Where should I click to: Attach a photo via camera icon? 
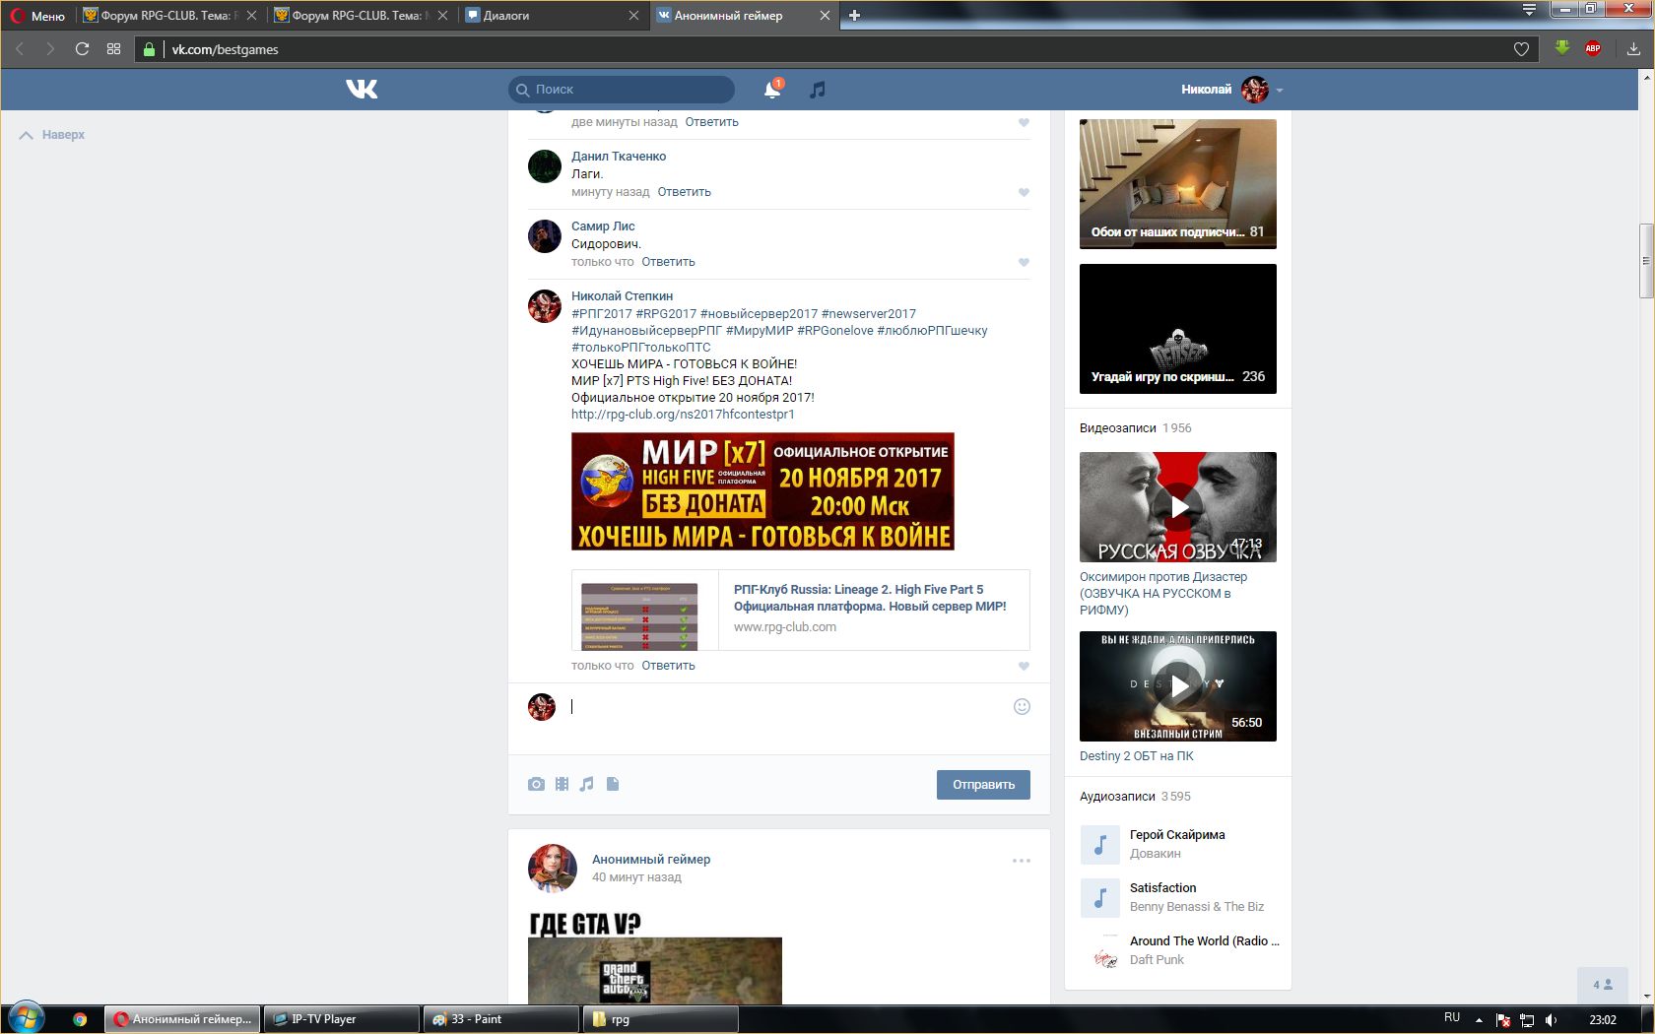(536, 784)
